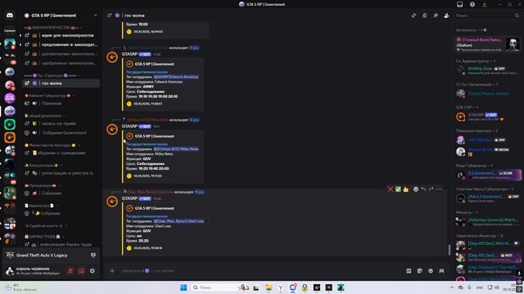
Task: Open orange star server icon in server list
Action: (10, 137)
